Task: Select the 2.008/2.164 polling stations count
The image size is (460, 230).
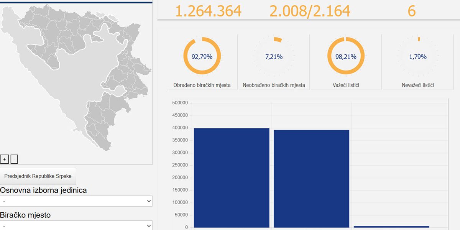Action: 310,11
